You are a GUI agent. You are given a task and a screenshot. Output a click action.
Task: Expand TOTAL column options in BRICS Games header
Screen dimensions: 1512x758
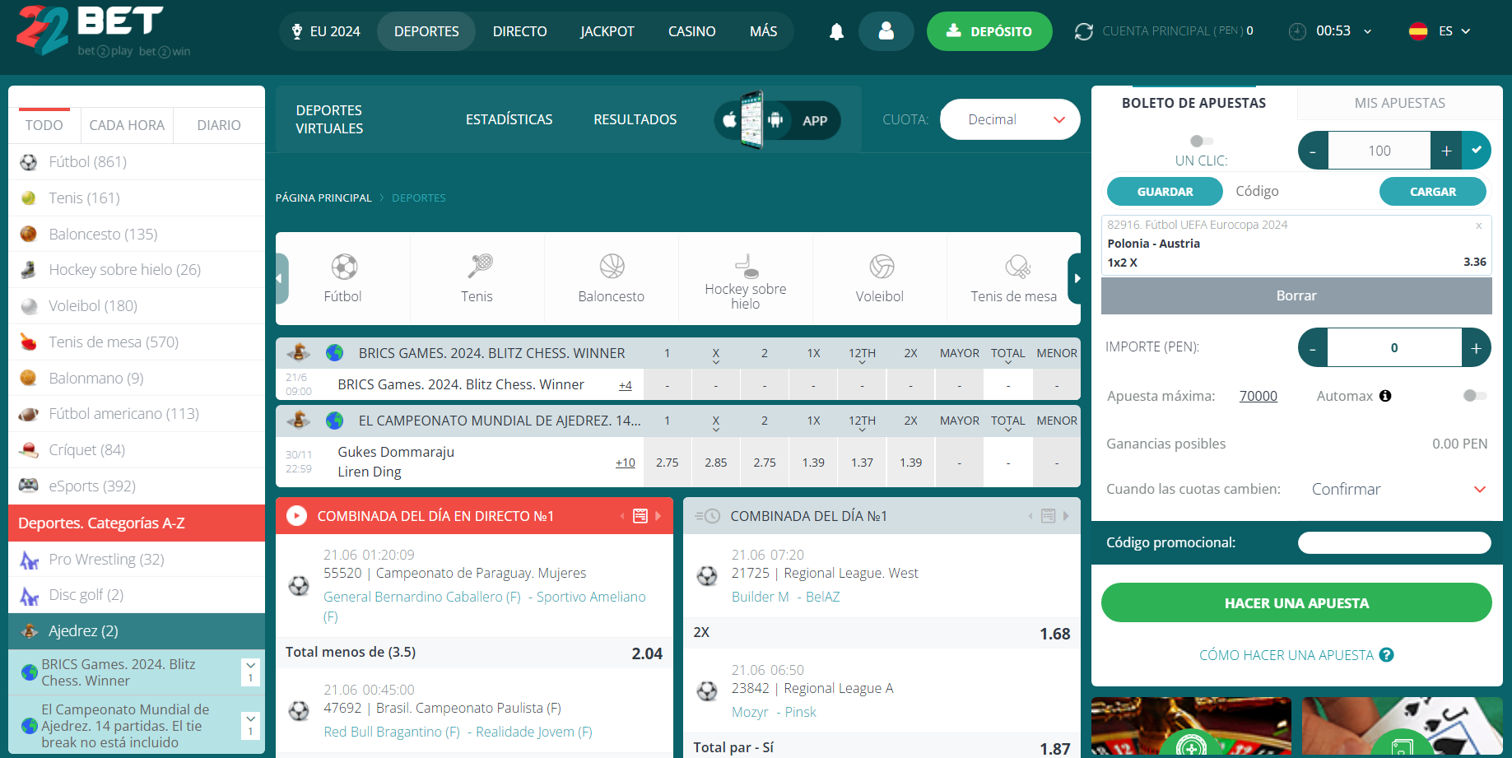pos(1008,362)
